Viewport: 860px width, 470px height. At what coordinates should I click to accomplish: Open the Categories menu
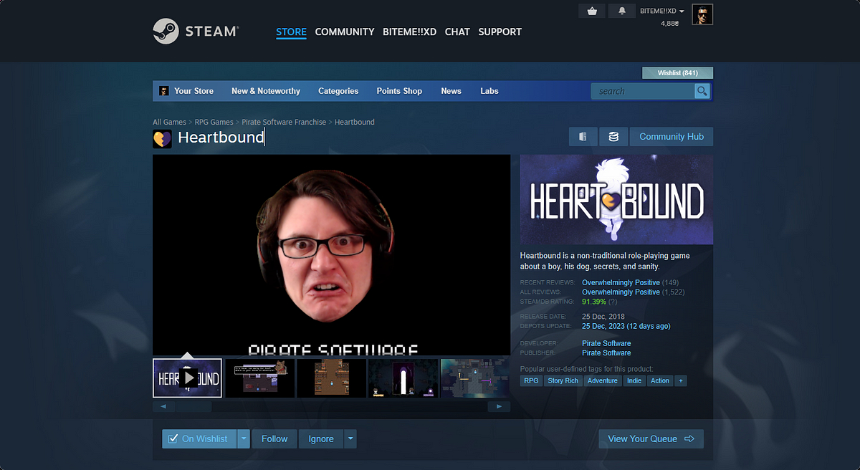338,91
